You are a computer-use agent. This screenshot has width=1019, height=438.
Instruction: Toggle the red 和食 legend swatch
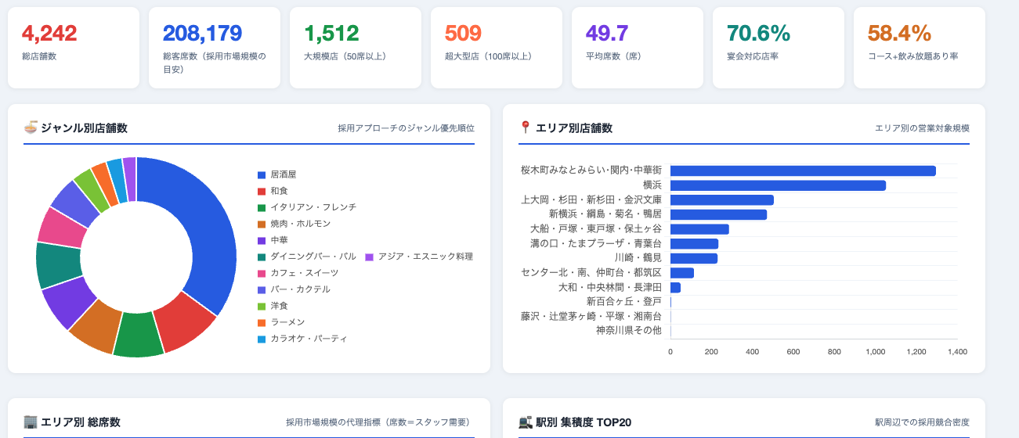coord(262,191)
